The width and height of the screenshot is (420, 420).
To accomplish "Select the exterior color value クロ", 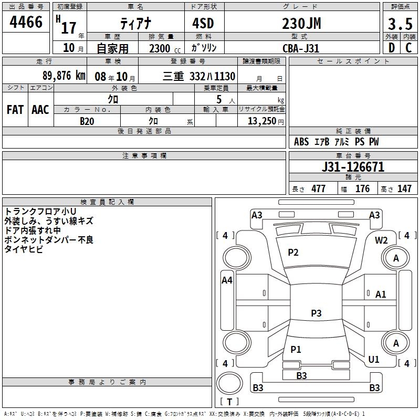I will click(x=113, y=99).
